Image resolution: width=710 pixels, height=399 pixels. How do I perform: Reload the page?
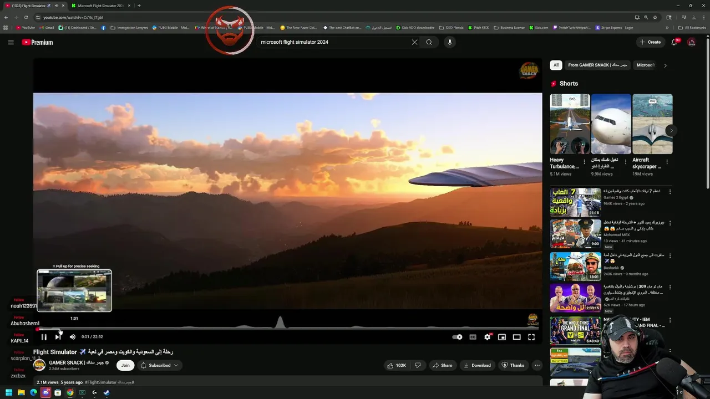click(26, 17)
